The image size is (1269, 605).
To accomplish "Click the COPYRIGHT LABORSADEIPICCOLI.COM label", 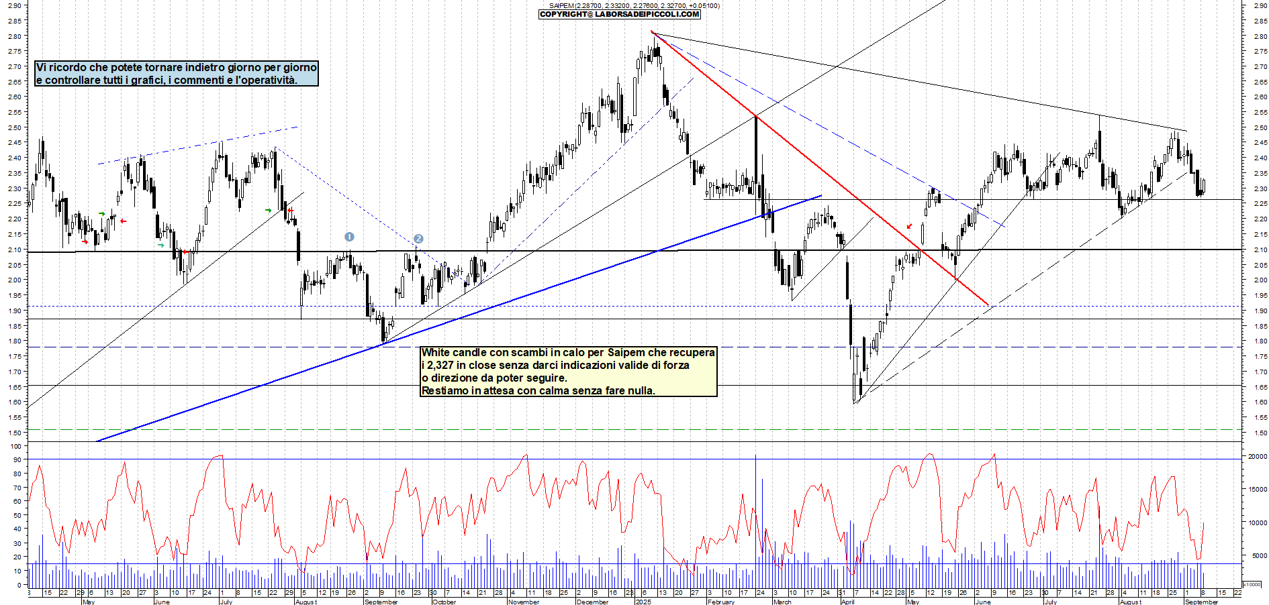I will coord(620,14).
